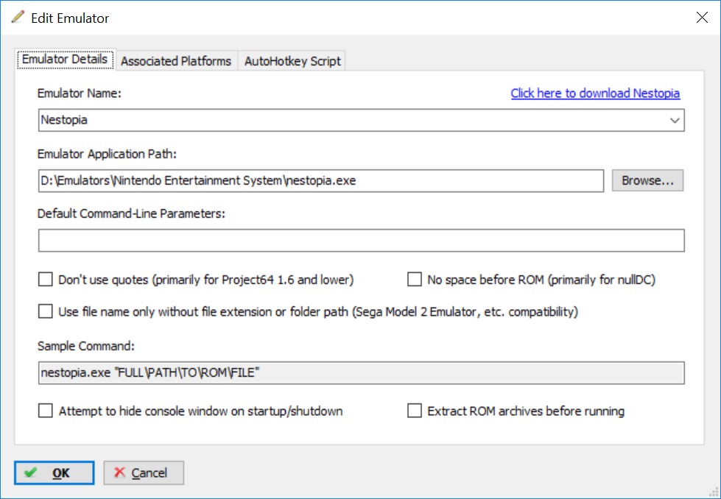Focus the Default Command-Line Parameters field
721x499 pixels.
pyautogui.click(x=362, y=241)
